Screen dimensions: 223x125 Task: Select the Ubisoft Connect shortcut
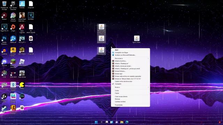click(13, 17)
